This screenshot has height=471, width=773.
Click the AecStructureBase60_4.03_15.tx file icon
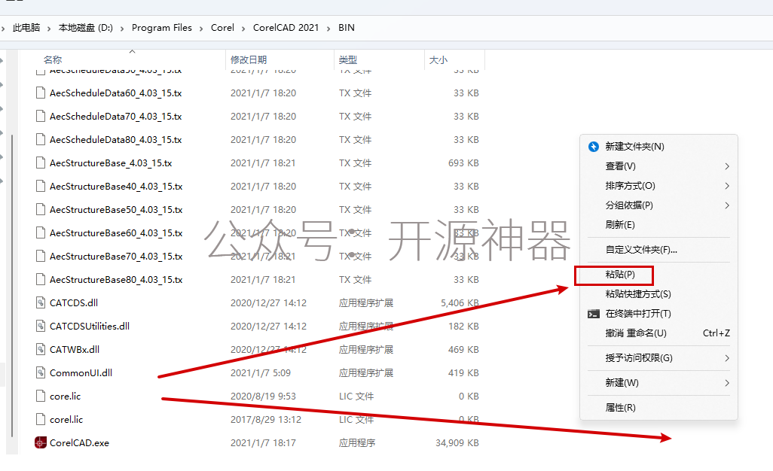click(x=41, y=232)
